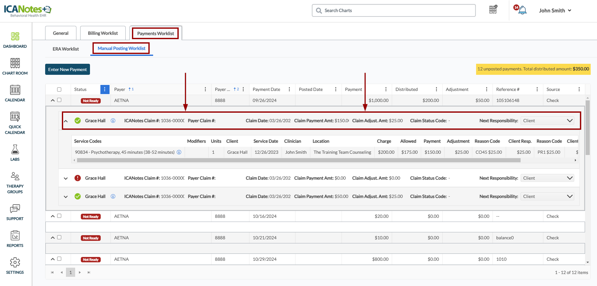
Task: Switch to the Billing Worklist tab
Action: point(103,33)
